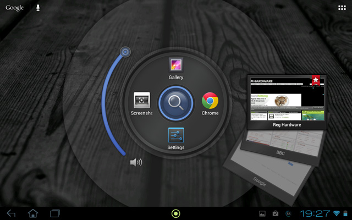
Task: Show recent apps
Action: pyautogui.click(x=55, y=213)
